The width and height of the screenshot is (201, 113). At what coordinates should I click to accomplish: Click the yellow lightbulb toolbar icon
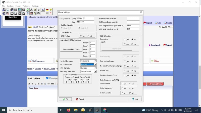(51, 10)
